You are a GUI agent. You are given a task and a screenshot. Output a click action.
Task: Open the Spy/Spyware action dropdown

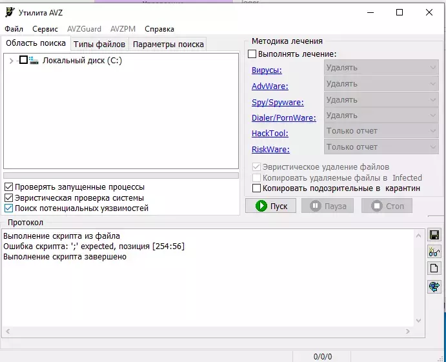pos(381,100)
